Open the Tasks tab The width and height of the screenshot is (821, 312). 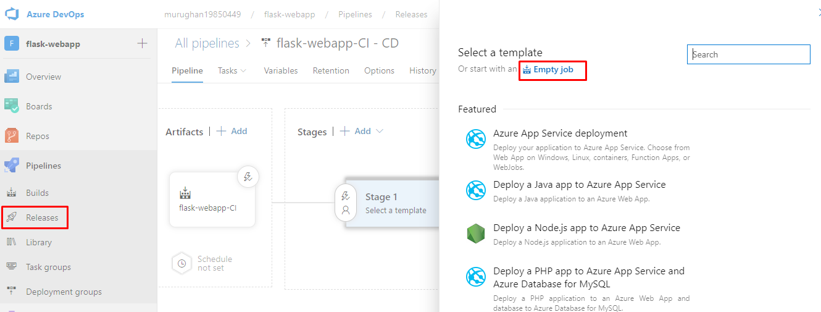(x=228, y=70)
